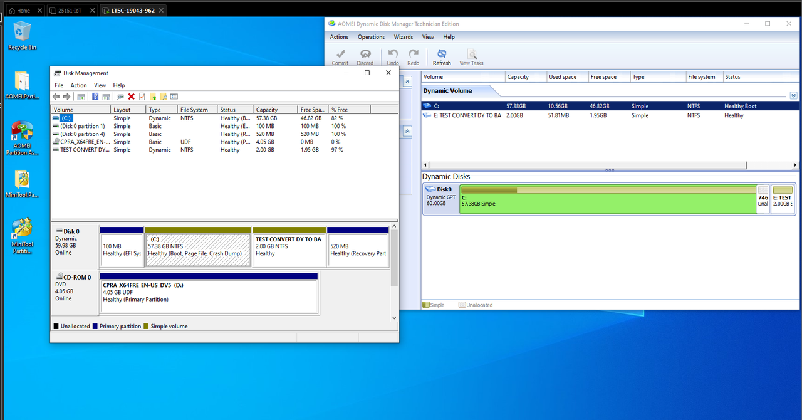Sort by the Used space column in AOMEI

(x=567, y=77)
